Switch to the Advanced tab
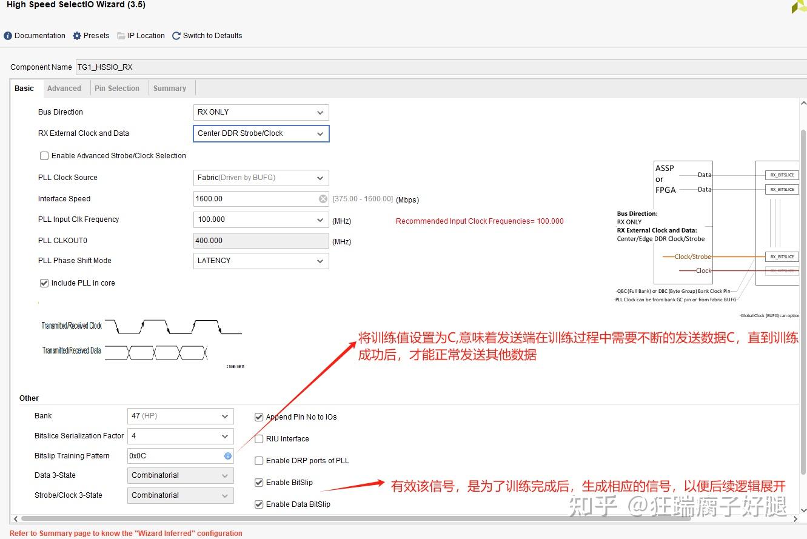This screenshot has width=807, height=539. point(64,88)
